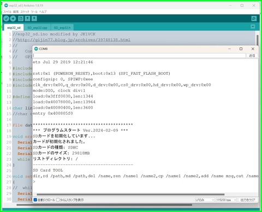Open the 115200 bps baud rate dropdown

click(x=226, y=200)
